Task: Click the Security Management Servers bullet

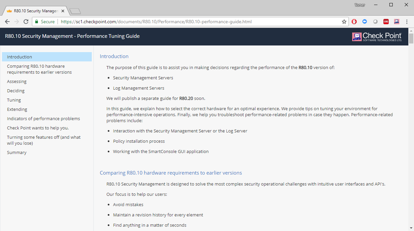Action: tap(143, 78)
